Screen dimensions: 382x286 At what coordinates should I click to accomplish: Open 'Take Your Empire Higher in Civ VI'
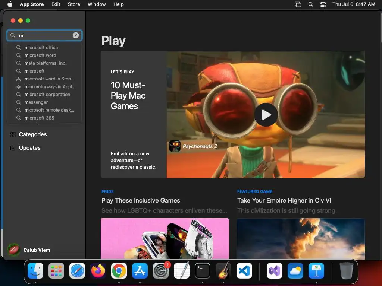tap(284, 200)
